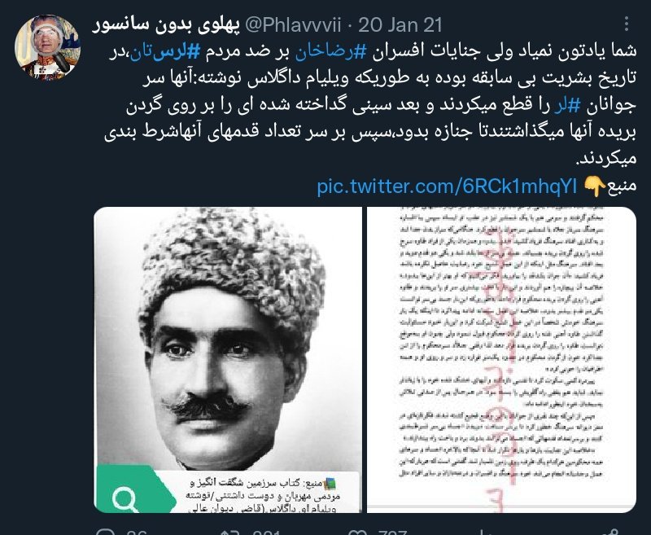
Task: Open the profile avatar of پهلوی بدون سانسور
Action: pyautogui.click(x=47, y=47)
